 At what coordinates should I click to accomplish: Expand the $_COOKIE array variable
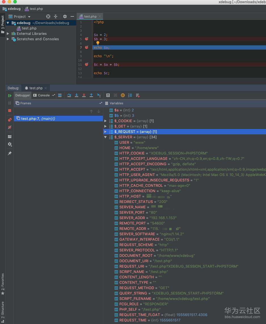(x=105, y=121)
